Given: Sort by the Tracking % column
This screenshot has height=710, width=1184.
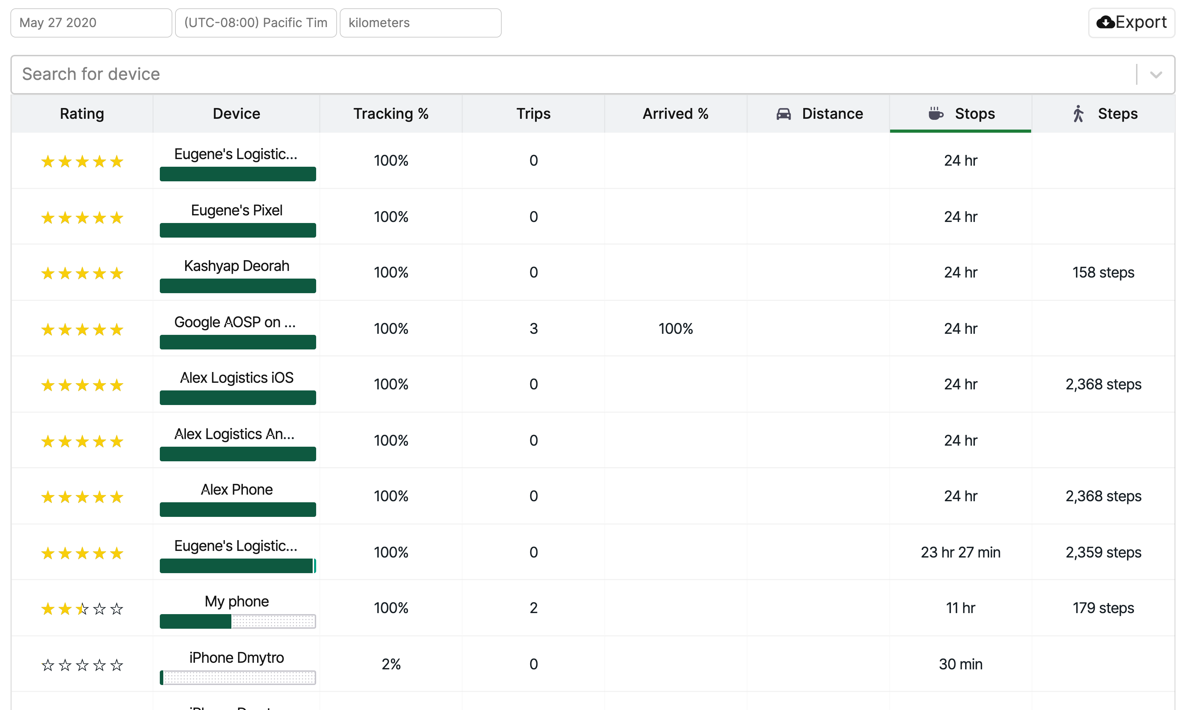Looking at the screenshot, I should 390,114.
